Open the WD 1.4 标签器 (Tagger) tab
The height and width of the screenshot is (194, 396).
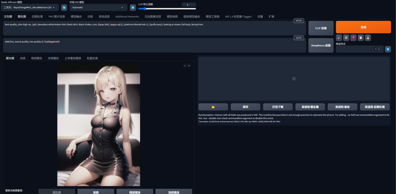[238, 16]
